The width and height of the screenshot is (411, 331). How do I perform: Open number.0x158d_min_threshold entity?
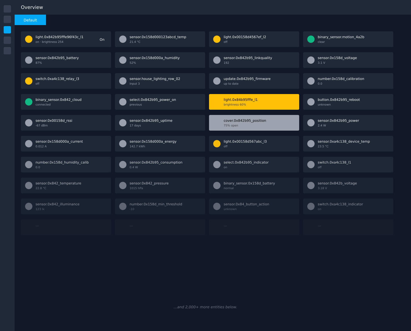pyautogui.click(x=160, y=206)
